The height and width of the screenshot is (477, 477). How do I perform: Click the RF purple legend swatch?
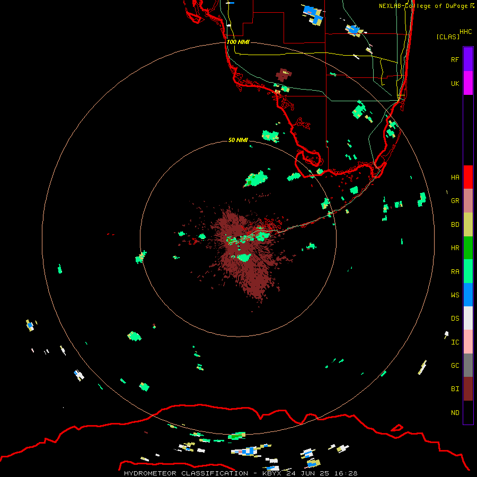468,59
